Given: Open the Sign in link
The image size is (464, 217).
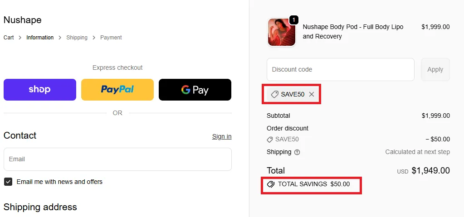Looking at the screenshot, I should coord(222,136).
